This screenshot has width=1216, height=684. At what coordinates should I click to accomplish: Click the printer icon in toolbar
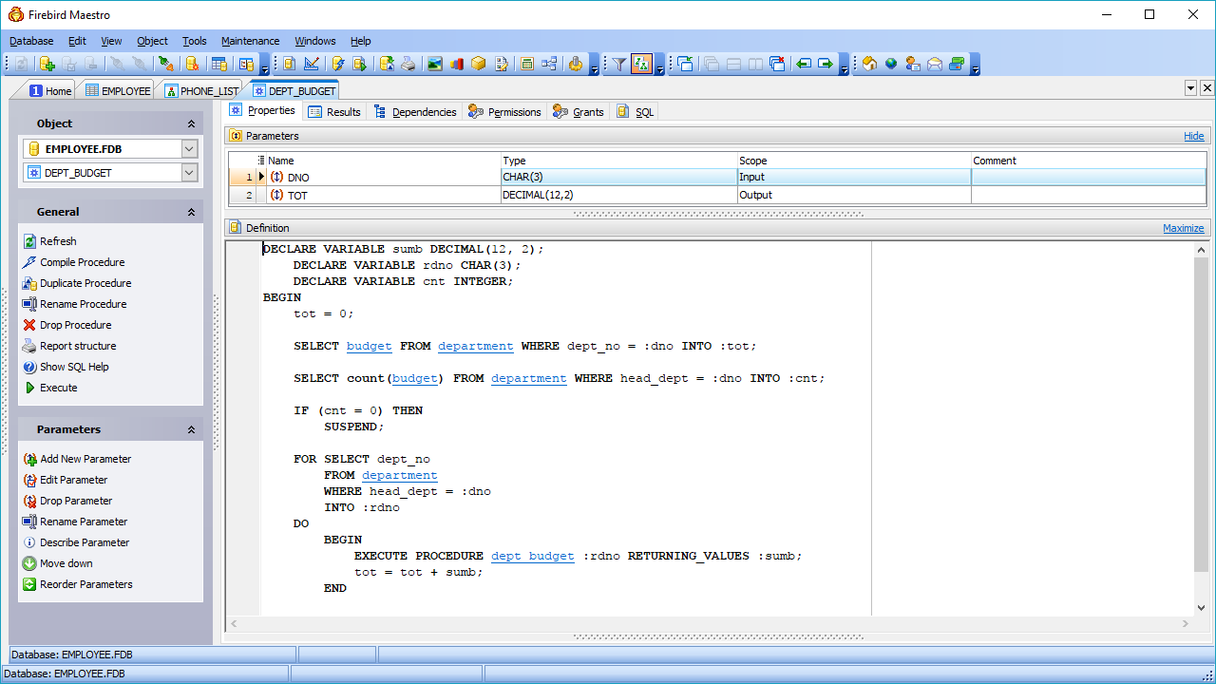point(408,64)
